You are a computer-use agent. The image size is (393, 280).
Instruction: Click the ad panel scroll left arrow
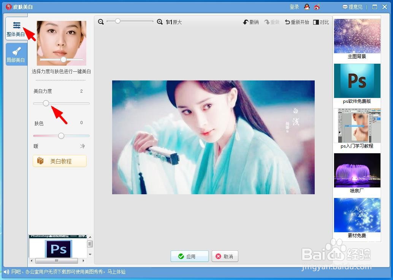[31, 261]
